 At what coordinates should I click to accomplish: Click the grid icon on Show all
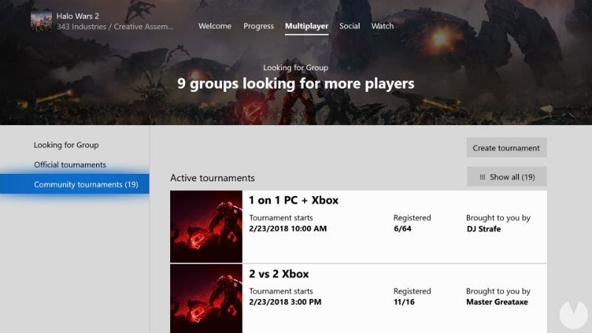pyautogui.click(x=482, y=177)
